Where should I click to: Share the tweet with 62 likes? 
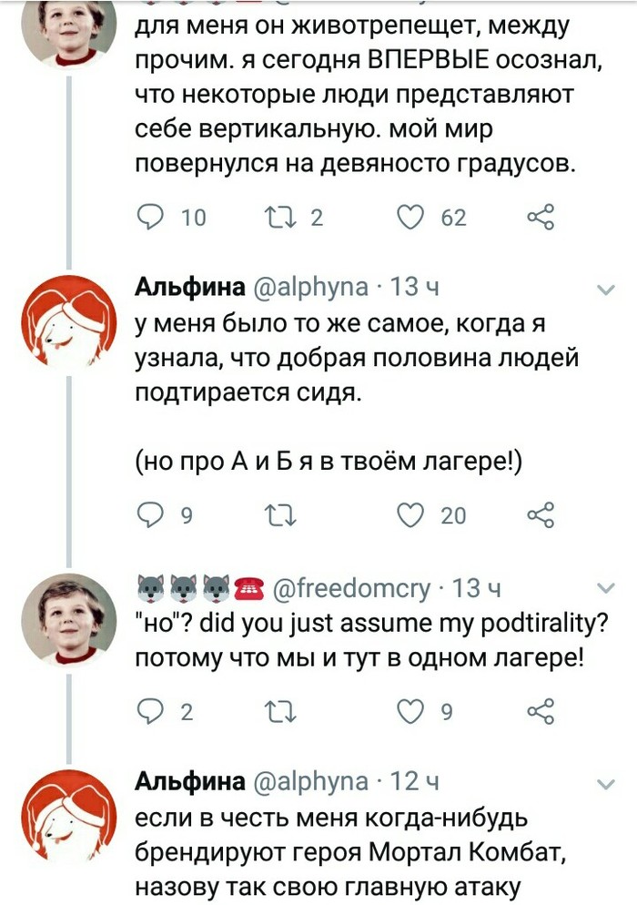point(541,217)
